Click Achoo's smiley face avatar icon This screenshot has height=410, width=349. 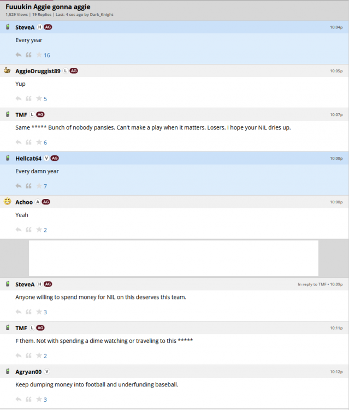point(8,202)
